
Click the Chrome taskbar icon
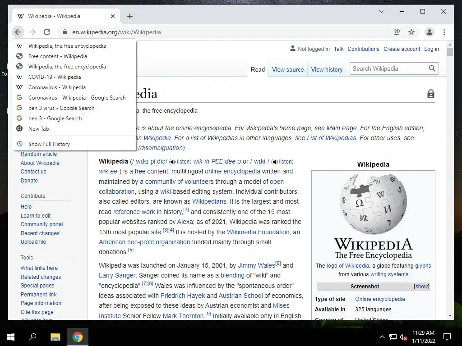pyautogui.click(x=78, y=337)
